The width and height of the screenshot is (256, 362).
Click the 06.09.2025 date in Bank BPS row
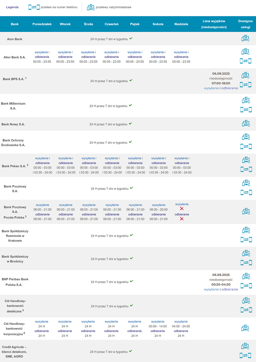click(221, 74)
